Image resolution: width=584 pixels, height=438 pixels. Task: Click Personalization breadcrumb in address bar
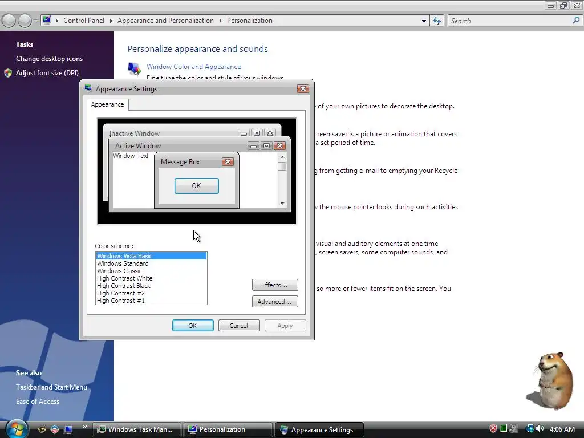pos(250,21)
